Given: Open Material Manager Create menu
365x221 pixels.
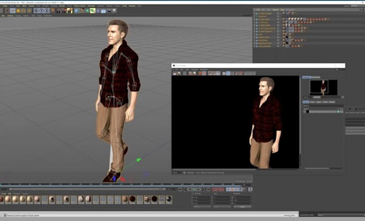Looking at the screenshot, I should pyautogui.click(x=4, y=194).
